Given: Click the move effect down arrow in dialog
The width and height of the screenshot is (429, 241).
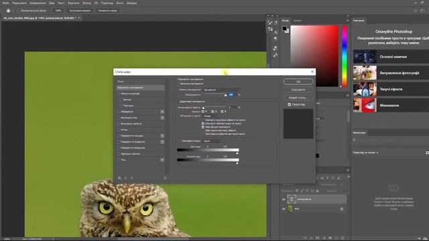Looking at the screenshot, I should (131, 178).
